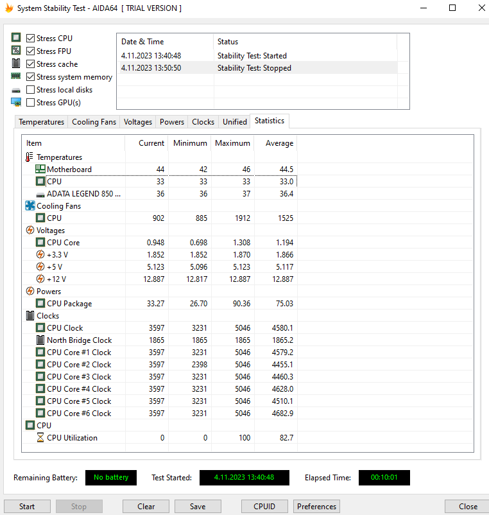Screen dimensions: 489x515
Task: Click the North Bridge Clock icon
Action: 40,340
